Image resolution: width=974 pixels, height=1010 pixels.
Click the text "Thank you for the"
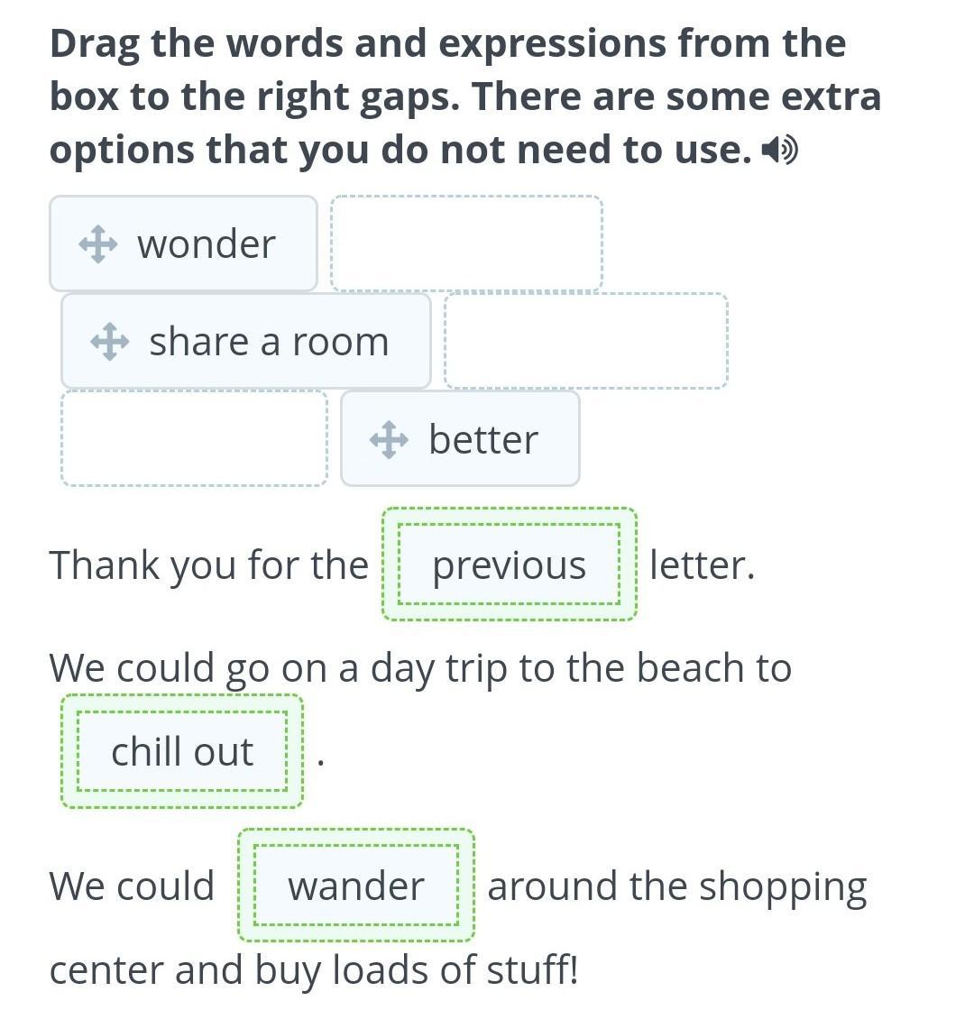[209, 565]
